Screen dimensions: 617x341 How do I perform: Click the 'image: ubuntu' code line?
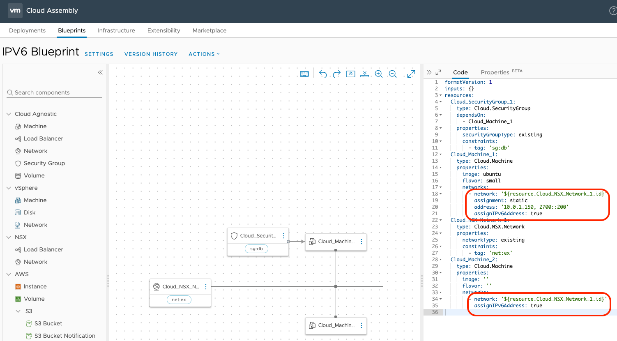(x=481, y=174)
